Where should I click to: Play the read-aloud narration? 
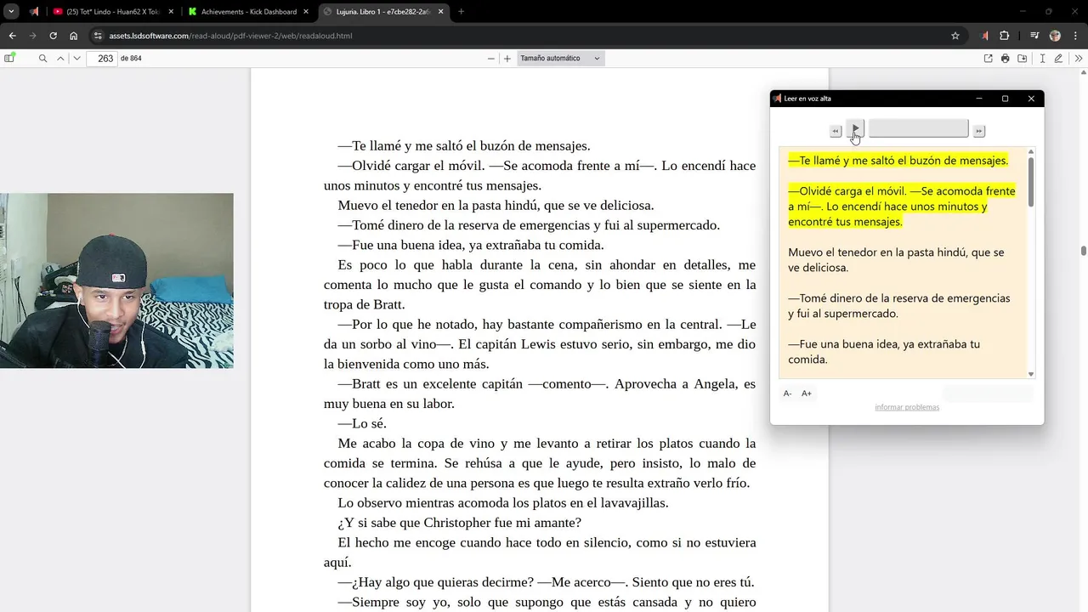[855, 128]
